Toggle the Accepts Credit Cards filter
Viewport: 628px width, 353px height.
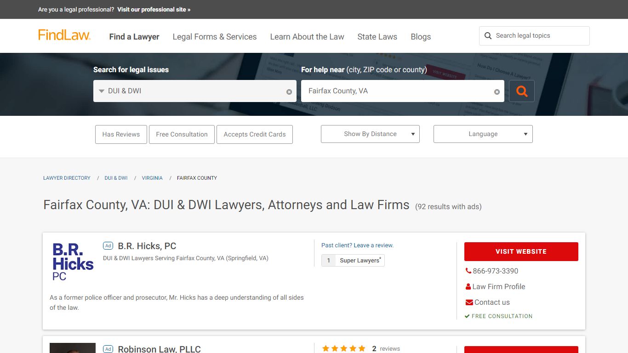click(x=255, y=134)
